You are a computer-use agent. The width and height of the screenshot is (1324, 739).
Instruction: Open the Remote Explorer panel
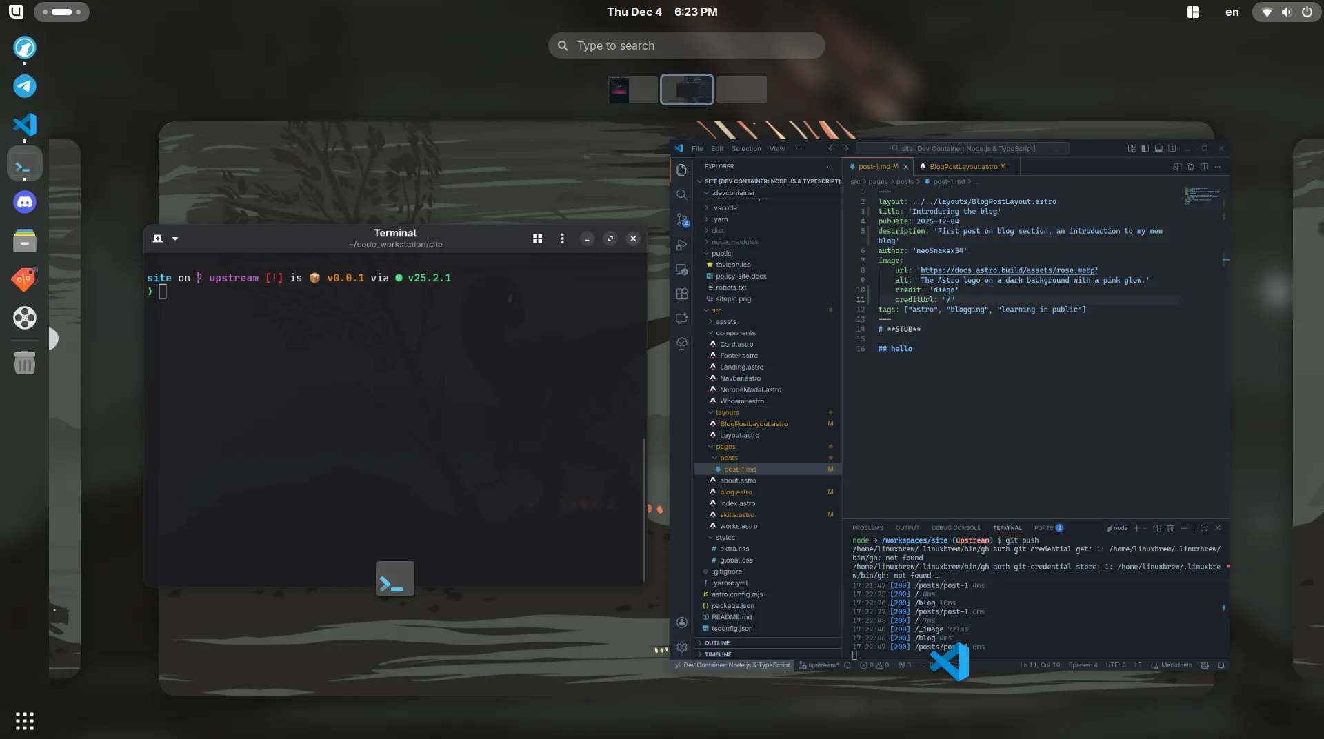(x=681, y=270)
